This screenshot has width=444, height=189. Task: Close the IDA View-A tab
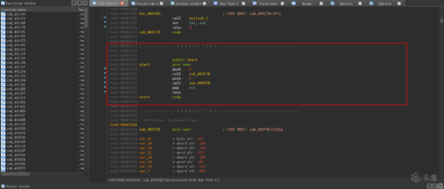pos(122,3)
